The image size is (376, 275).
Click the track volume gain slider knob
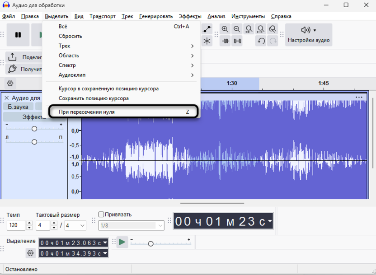click(34, 129)
